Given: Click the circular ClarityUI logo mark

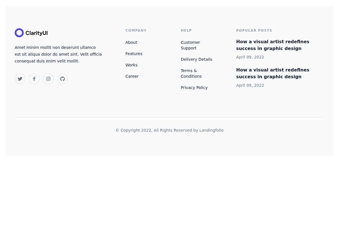Looking at the screenshot, I should coord(19,33).
